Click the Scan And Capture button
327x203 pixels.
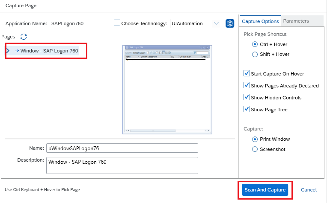265,190
